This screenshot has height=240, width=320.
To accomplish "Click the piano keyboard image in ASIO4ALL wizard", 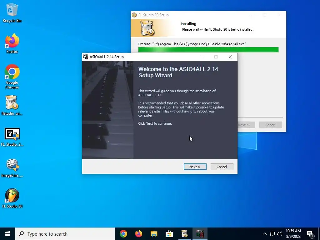I will tap(108, 110).
